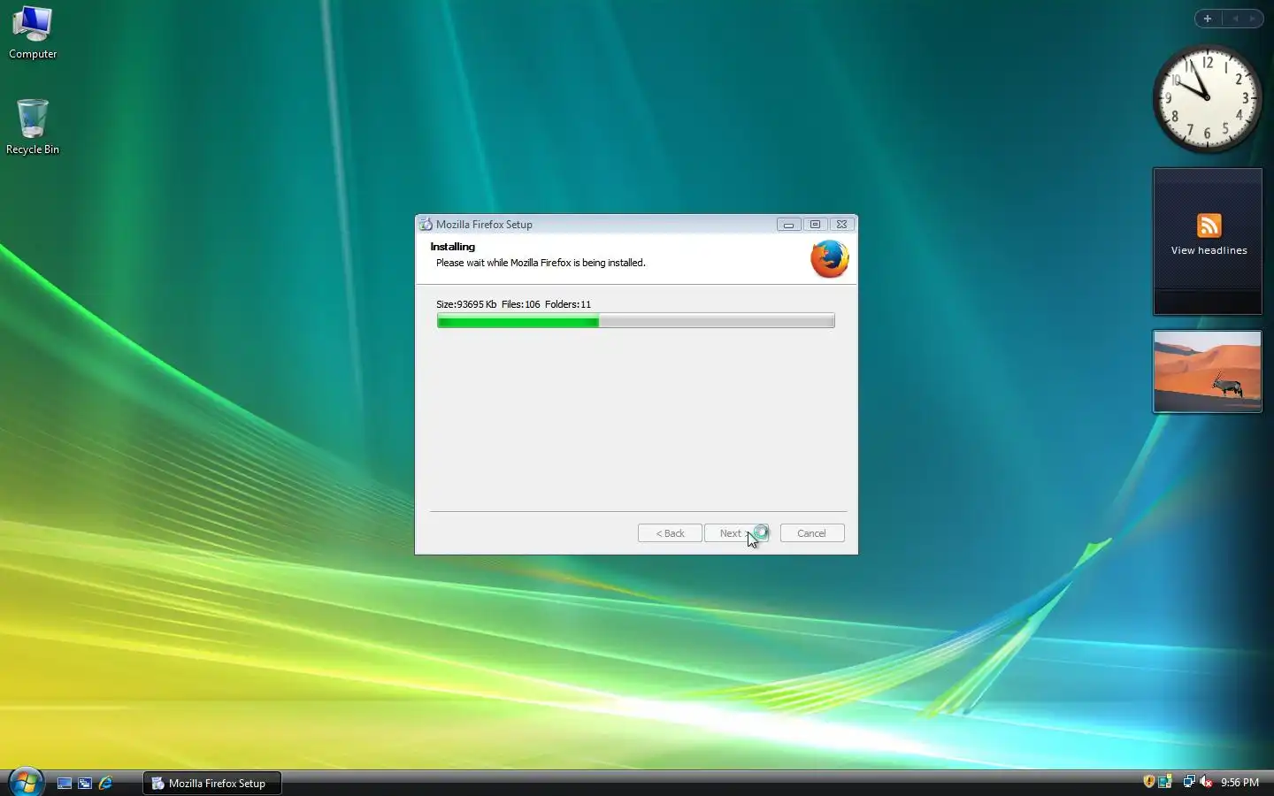
Task: Click the 'Size:93695 Kb' status text
Action: (466, 304)
